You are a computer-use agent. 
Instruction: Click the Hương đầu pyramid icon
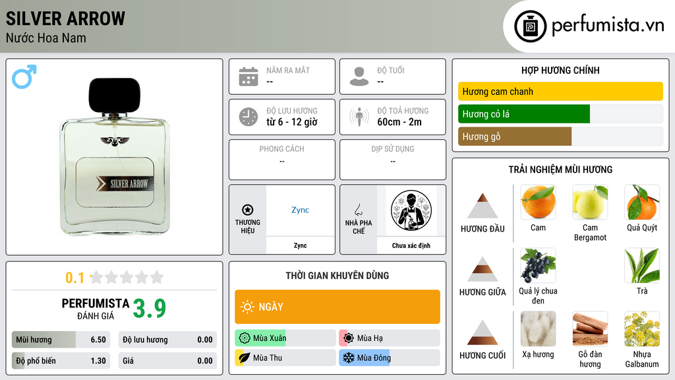483,206
